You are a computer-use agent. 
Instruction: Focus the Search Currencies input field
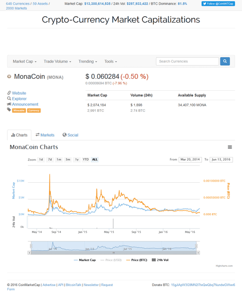187,61
